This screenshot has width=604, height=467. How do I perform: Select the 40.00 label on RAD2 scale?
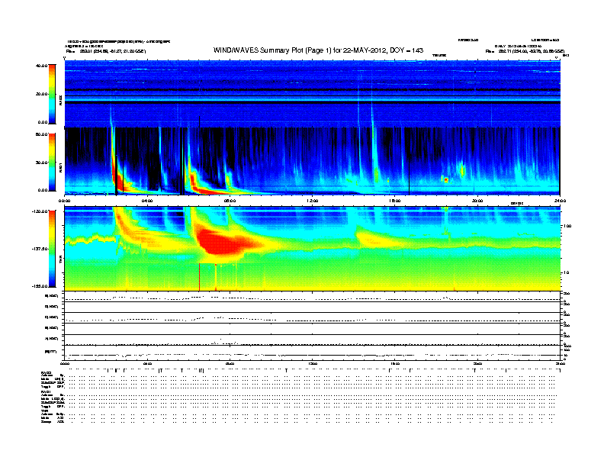tap(41, 66)
